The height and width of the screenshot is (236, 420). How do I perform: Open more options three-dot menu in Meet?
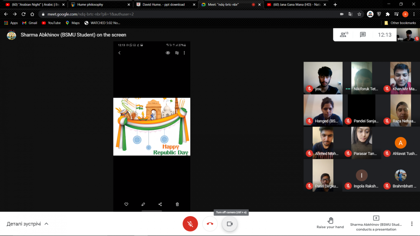[412, 224]
